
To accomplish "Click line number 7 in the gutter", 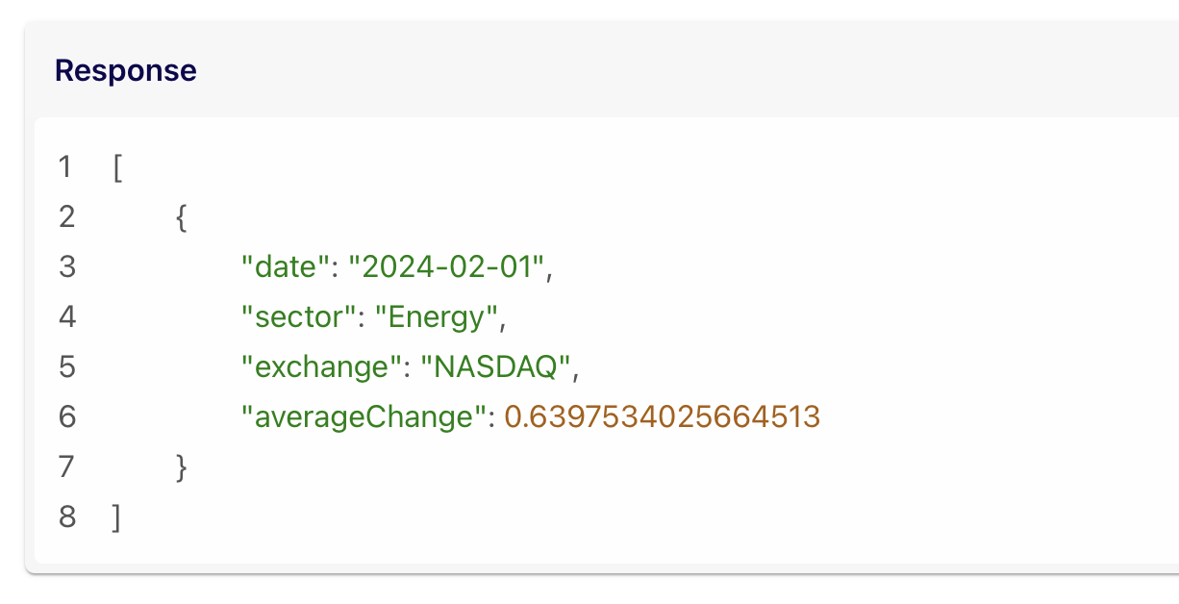I will coord(66,467).
